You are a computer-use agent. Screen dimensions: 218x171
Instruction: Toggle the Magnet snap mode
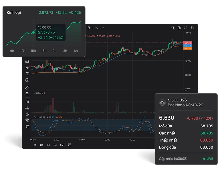coord(27,101)
